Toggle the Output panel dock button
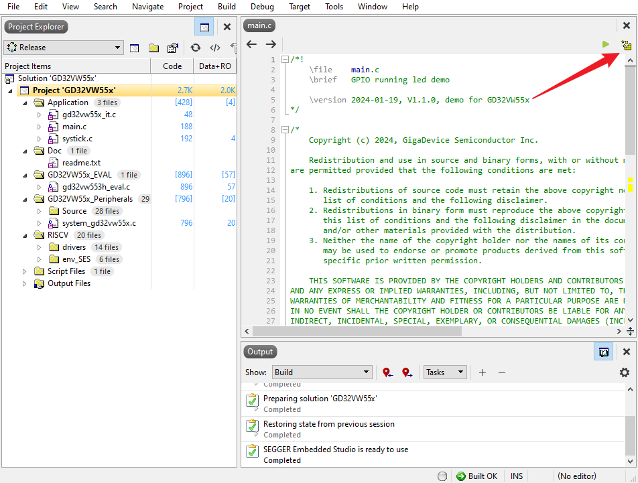This screenshot has width=638, height=483. click(x=604, y=352)
